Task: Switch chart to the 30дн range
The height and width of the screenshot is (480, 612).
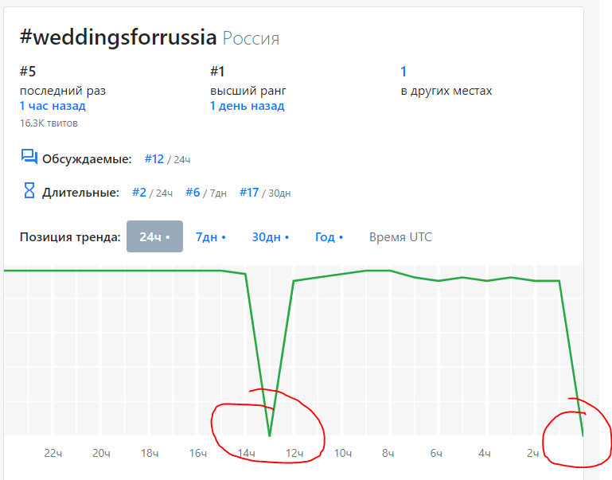Action: [271, 237]
